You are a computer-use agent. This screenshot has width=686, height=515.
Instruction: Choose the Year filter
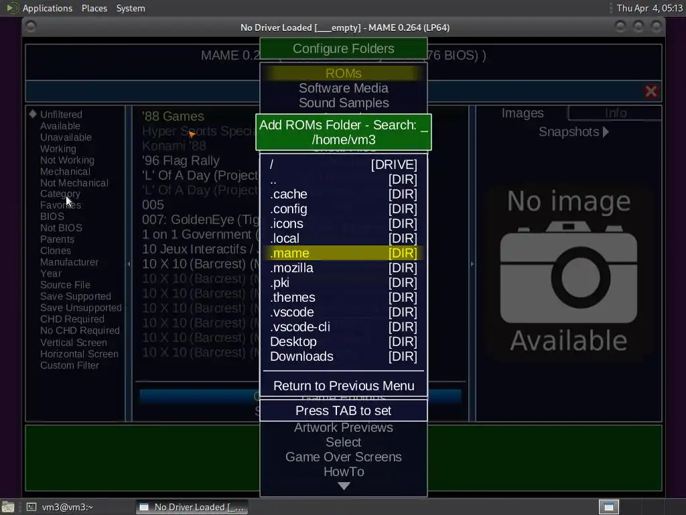coord(51,274)
